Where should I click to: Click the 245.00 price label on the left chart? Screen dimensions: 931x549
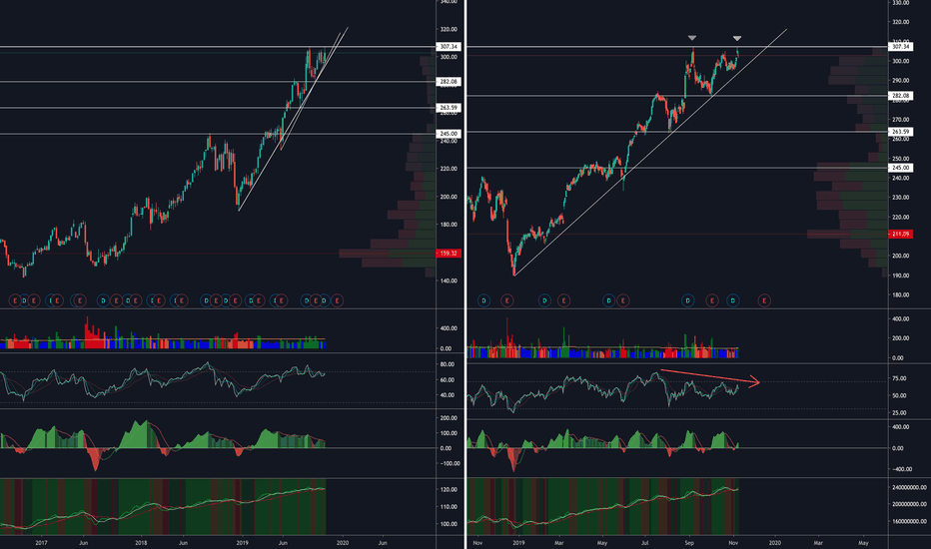(449, 134)
